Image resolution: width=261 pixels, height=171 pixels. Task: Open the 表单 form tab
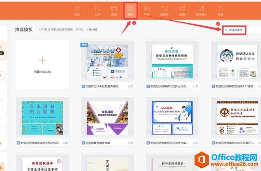[220, 11]
